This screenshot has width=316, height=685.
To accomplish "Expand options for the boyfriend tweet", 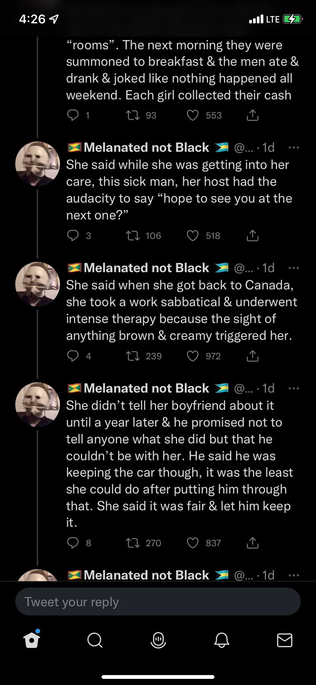I will click(293, 388).
